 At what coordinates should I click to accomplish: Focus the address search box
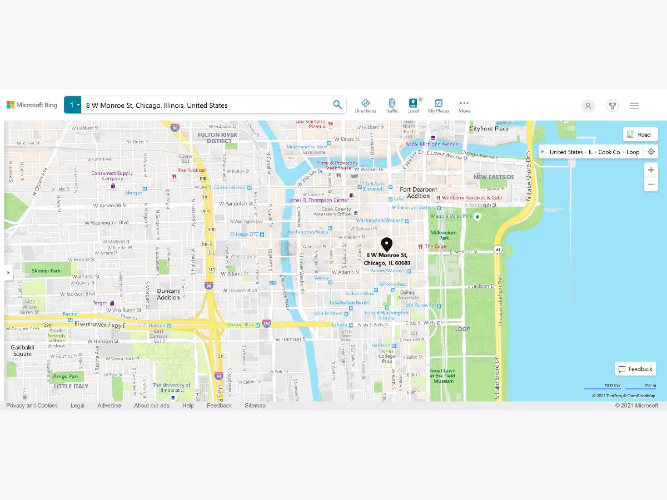point(206,105)
